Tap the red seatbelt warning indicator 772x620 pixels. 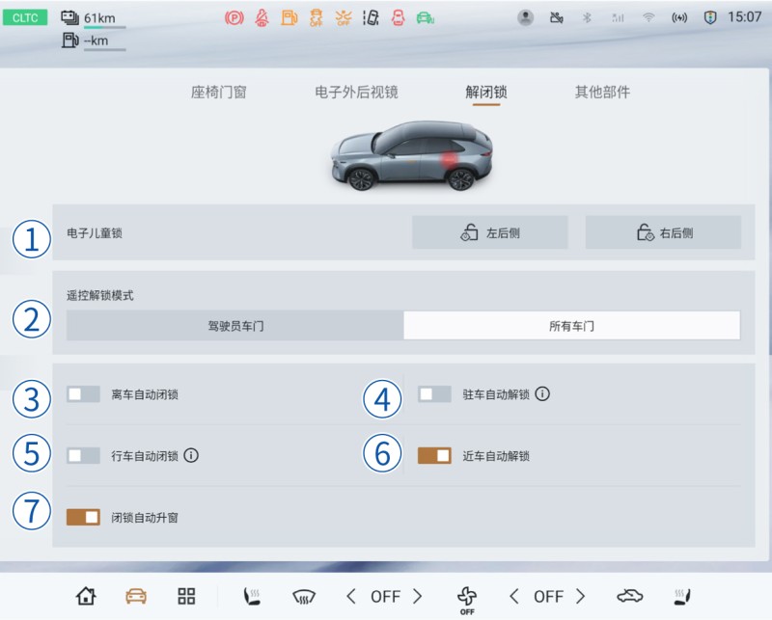click(262, 18)
